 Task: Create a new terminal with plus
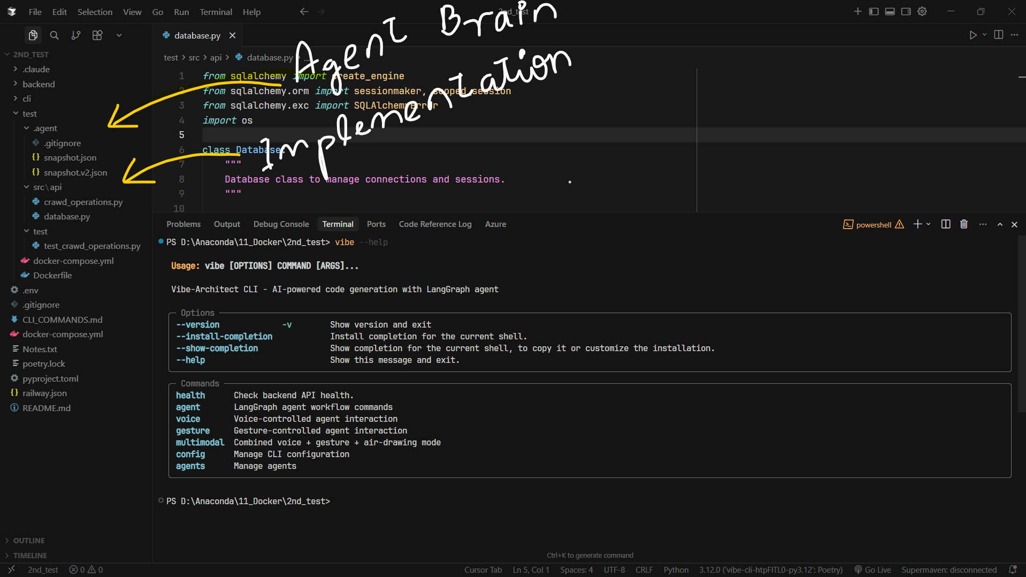pos(917,224)
